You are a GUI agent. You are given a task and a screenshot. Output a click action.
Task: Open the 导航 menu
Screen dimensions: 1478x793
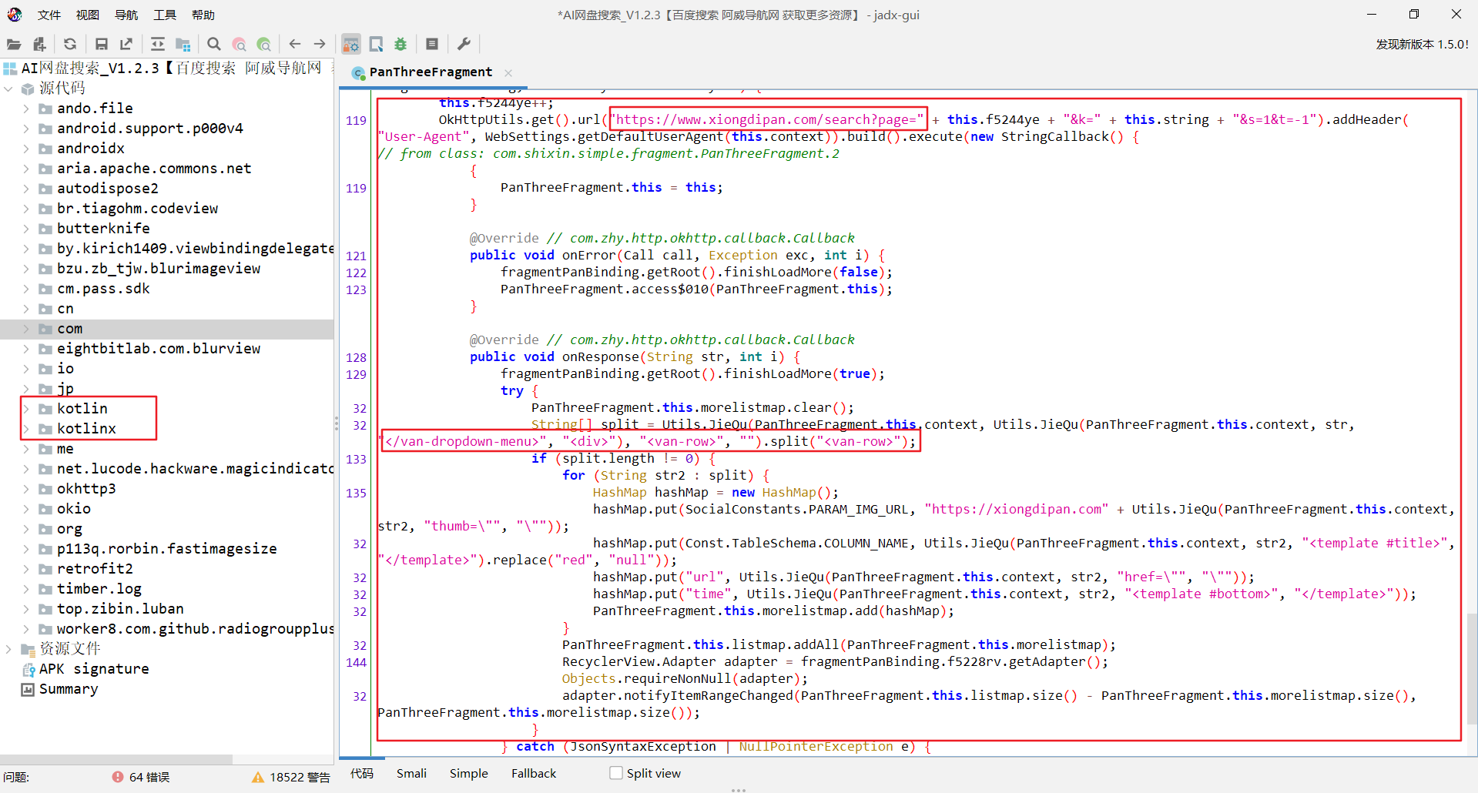(126, 15)
